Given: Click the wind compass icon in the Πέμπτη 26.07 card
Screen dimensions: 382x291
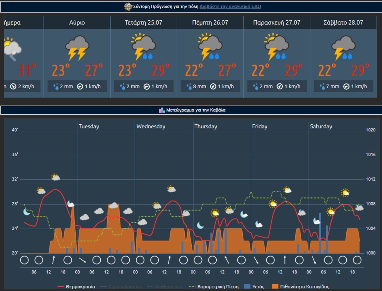Looking at the screenshot, I should click(213, 86).
